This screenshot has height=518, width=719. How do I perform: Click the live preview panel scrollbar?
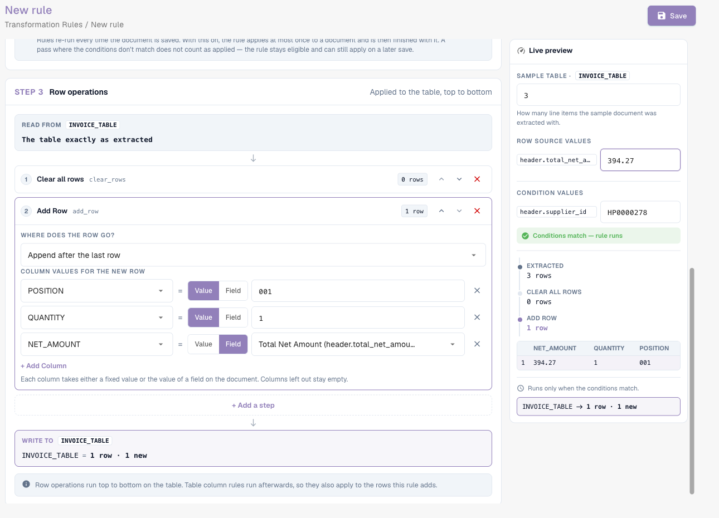click(x=692, y=381)
